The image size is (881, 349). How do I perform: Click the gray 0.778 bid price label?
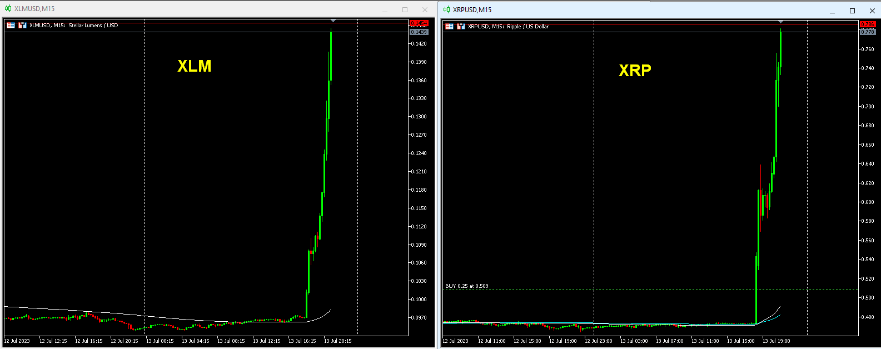(x=867, y=32)
